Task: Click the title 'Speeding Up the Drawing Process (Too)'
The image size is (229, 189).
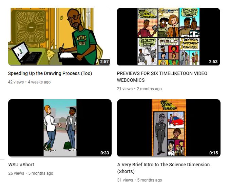Action: (x=50, y=73)
